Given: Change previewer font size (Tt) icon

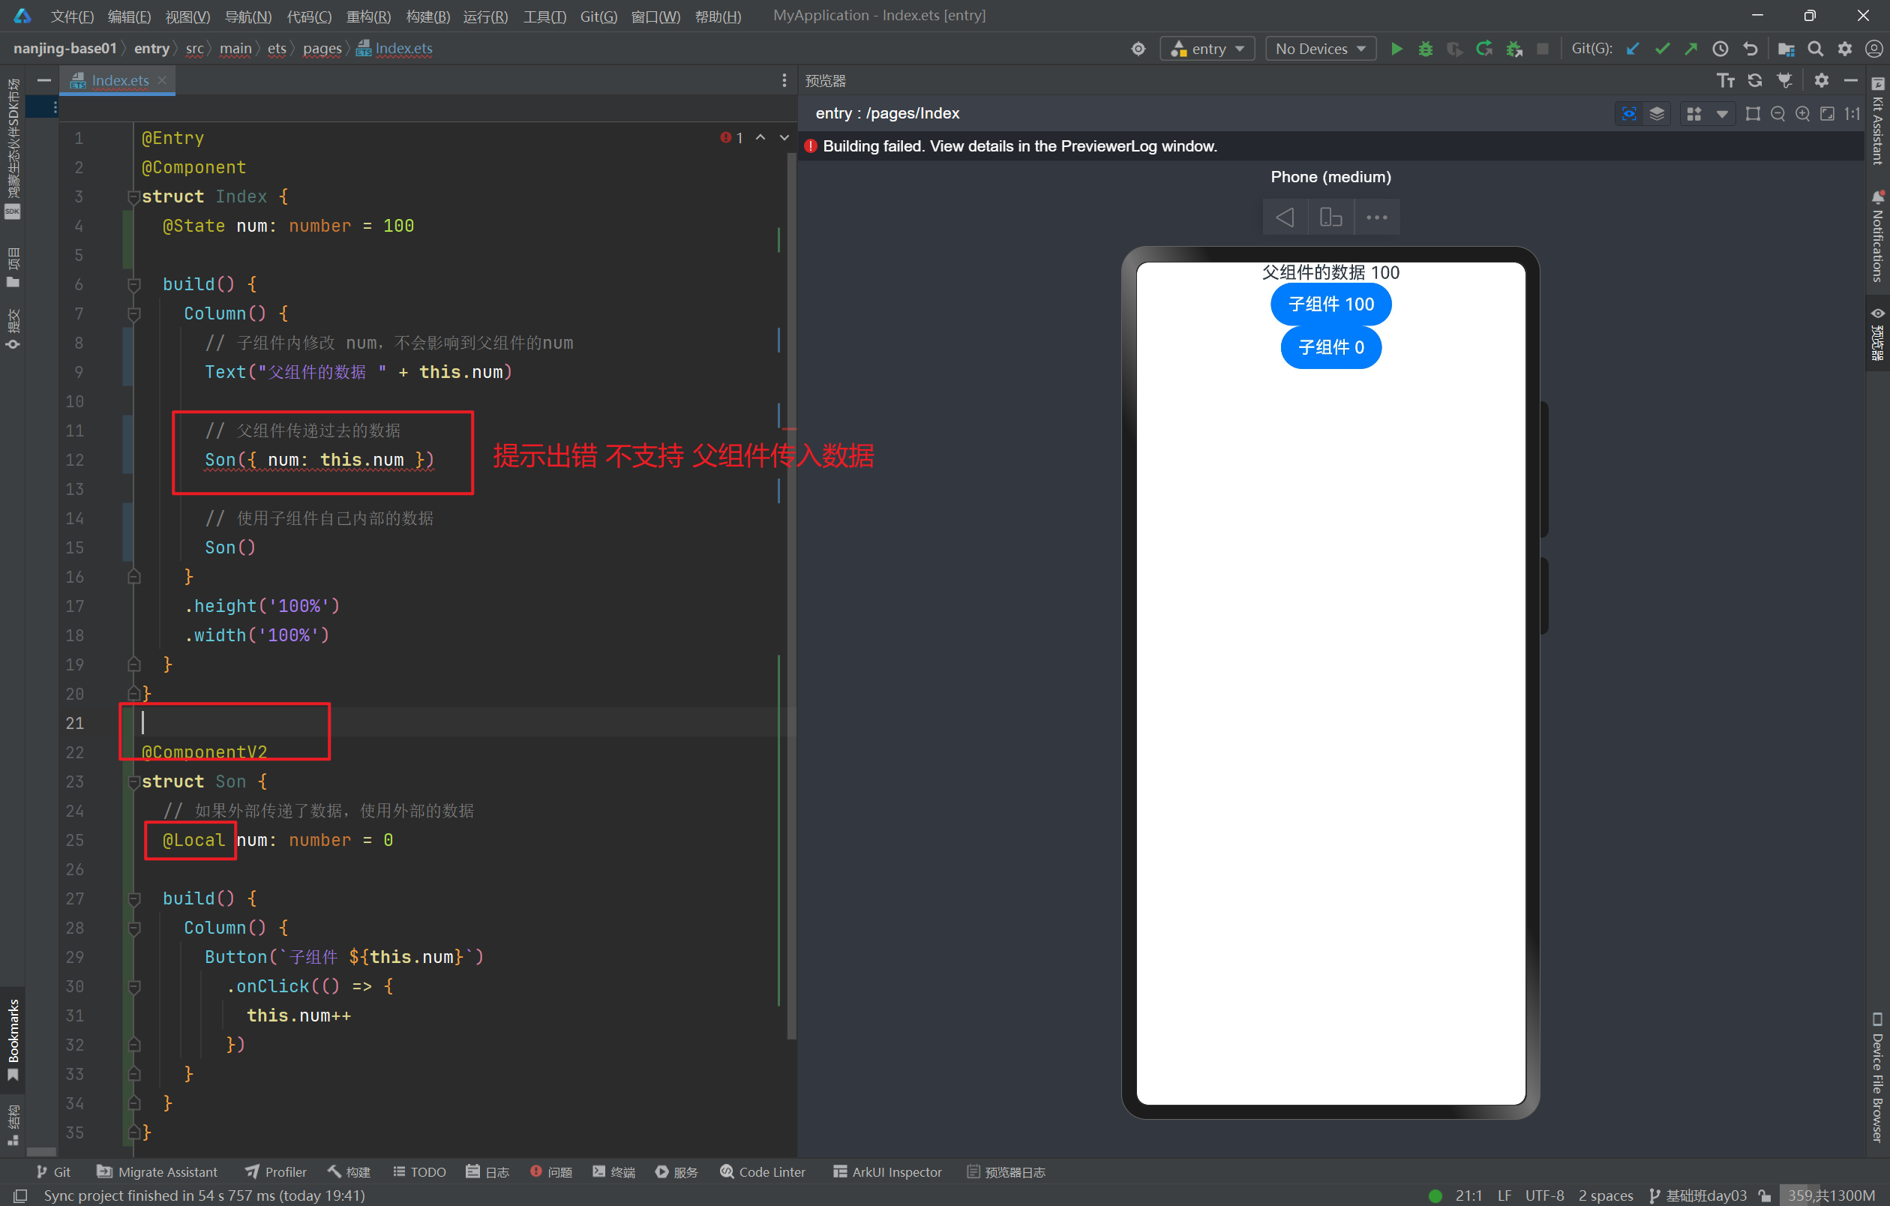Looking at the screenshot, I should [x=1726, y=80].
